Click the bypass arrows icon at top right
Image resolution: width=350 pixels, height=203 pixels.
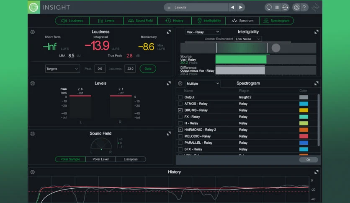[315, 8]
